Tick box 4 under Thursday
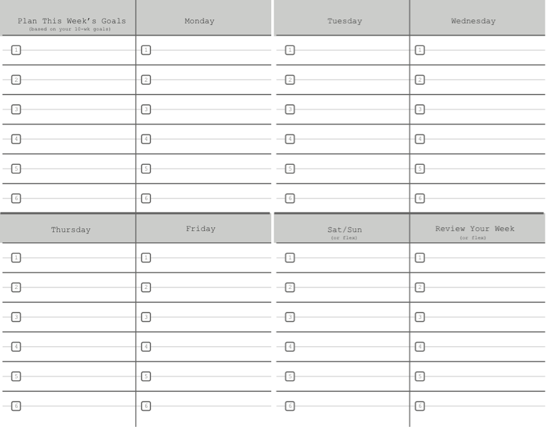The width and height of the screenshot is (546, 428). pos(16,347)
